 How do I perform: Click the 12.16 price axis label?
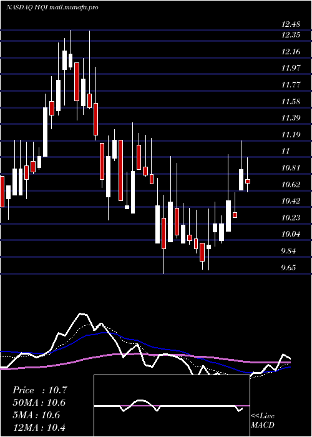click(291, 52)
